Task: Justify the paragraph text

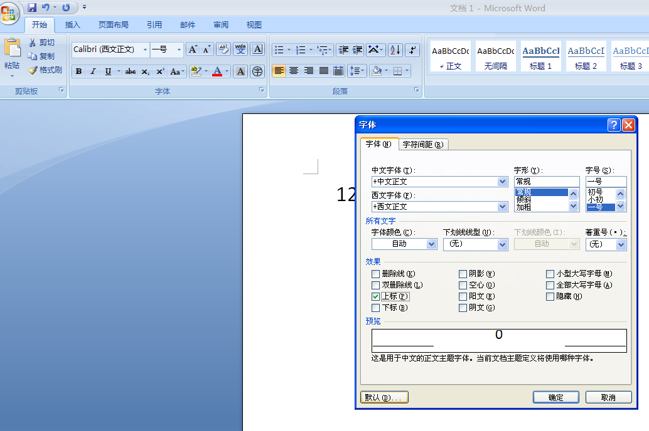Action: [x=324, y=71]
